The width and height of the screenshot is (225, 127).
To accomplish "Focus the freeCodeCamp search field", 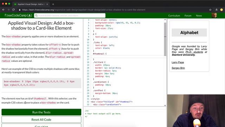I will (x=70, y=16).
